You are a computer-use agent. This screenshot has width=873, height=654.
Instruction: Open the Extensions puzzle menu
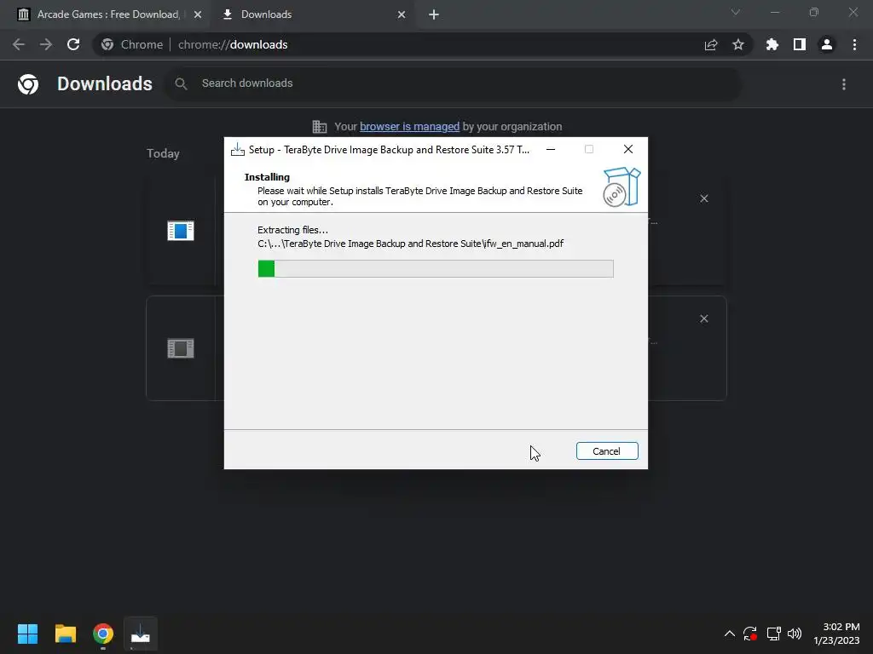point(772,44)
